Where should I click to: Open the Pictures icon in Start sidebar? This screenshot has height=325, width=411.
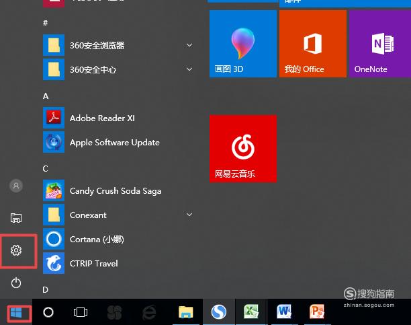16,218
